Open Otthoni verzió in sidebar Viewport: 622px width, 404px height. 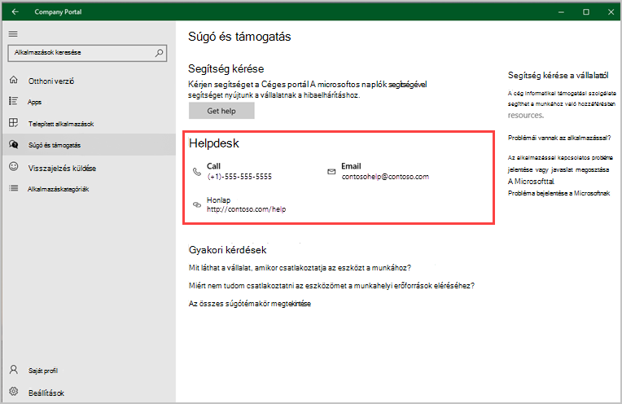point(89,81)
